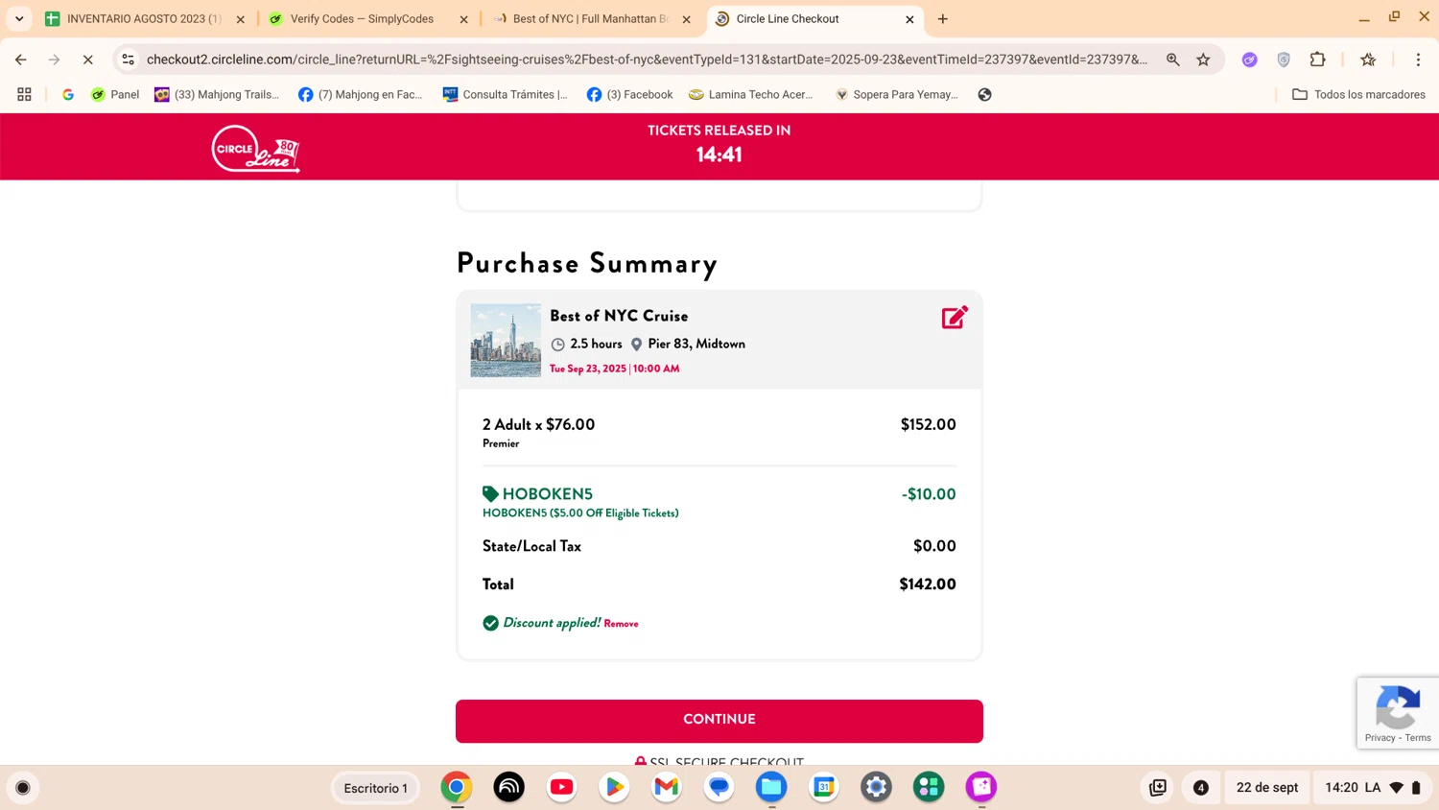Bookmark this page with star icon
This screenshot has width=1439, height=810.
tap(1203, 60)
